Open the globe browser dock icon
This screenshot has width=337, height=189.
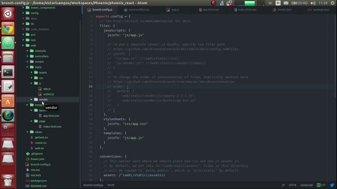pyautogui.click(x=8, y=115)
